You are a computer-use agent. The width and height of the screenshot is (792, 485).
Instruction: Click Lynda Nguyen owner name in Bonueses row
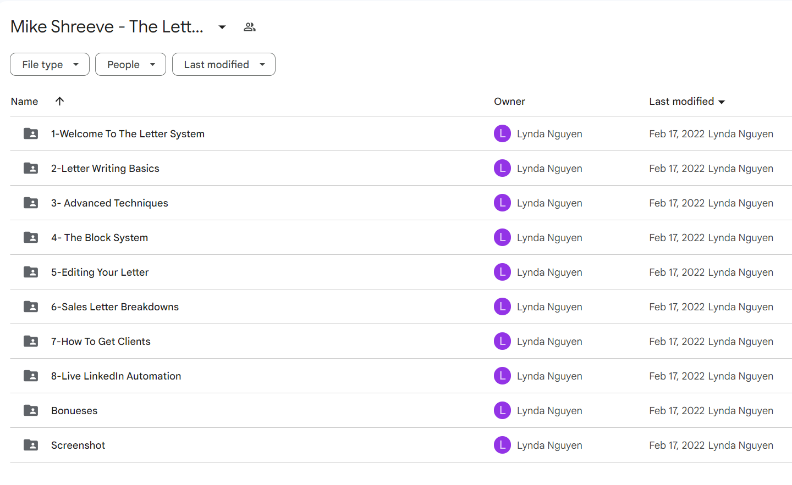point(549,411)
